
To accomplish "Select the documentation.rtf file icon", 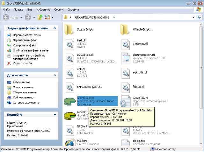I will 126,58.
